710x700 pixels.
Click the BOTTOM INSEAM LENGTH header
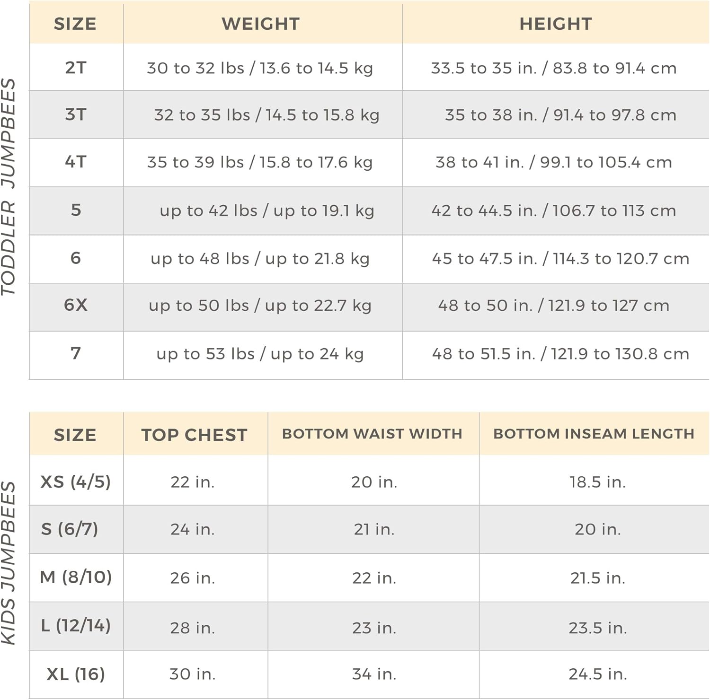coord(594,434)
